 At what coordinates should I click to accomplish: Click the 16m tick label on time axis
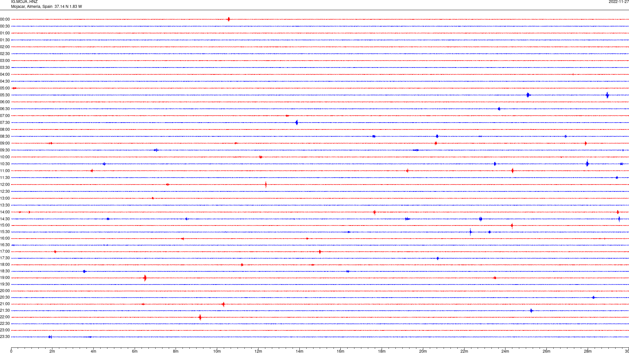[x=341, y=351]
